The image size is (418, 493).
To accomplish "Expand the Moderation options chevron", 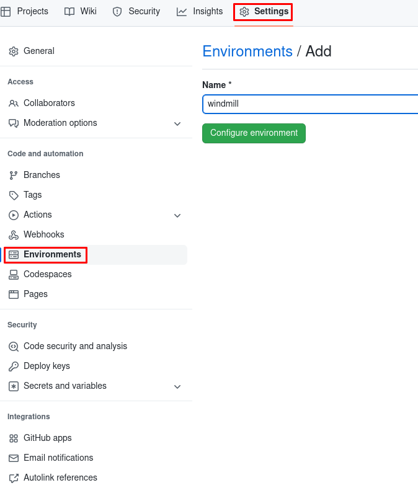I will click(177, 123).
